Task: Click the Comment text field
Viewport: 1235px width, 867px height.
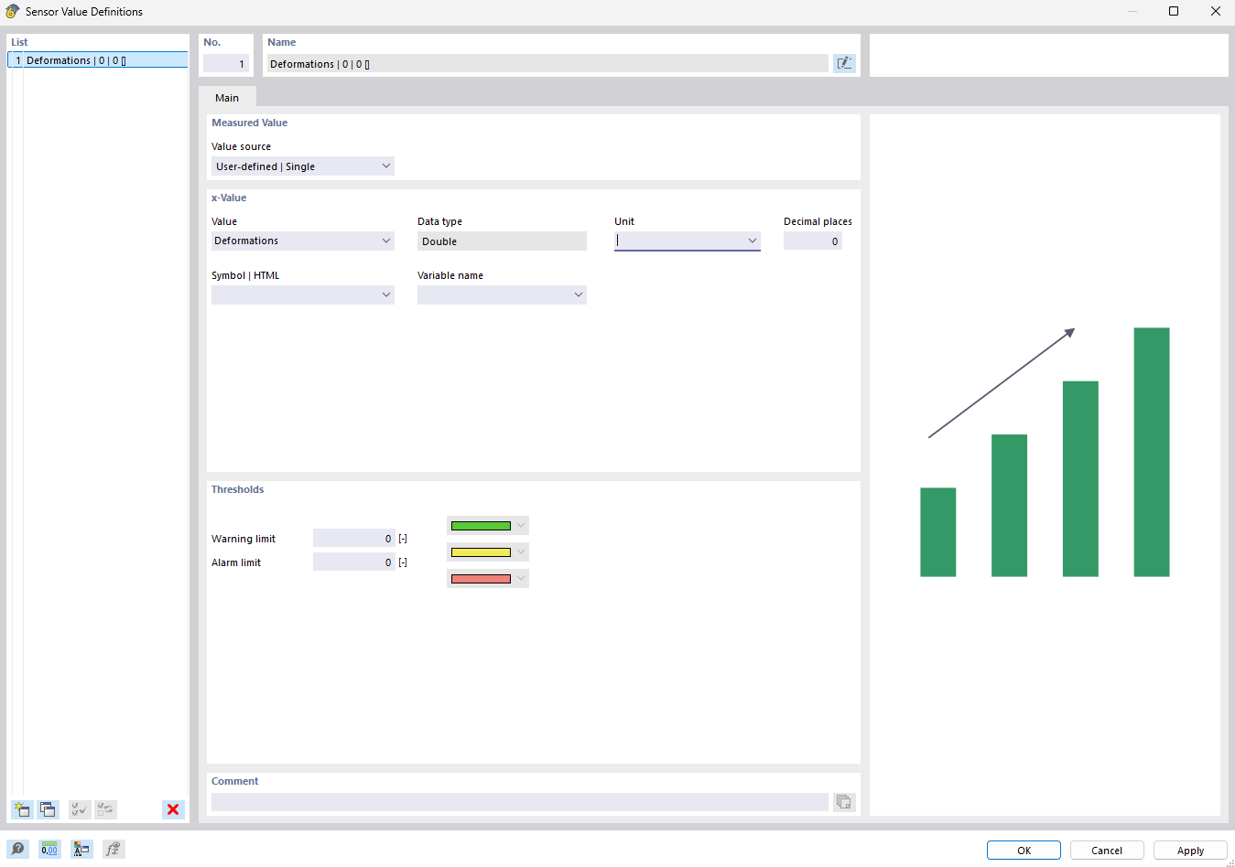Action: [520, 802]
